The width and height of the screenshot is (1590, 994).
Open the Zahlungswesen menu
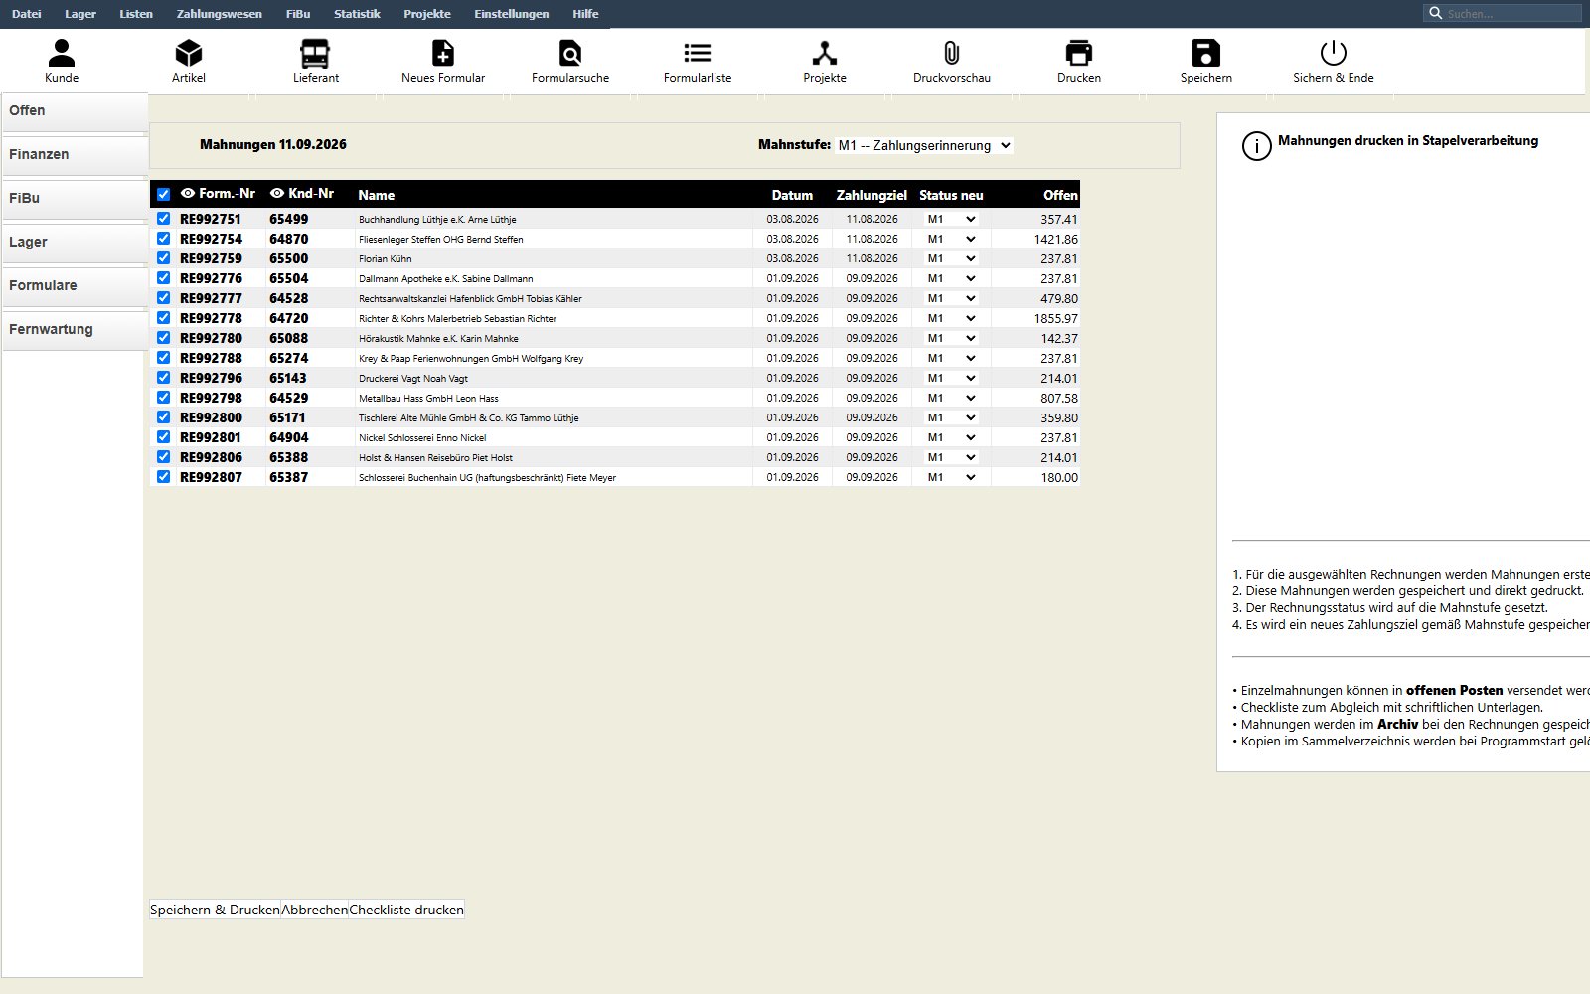(220, 14)
